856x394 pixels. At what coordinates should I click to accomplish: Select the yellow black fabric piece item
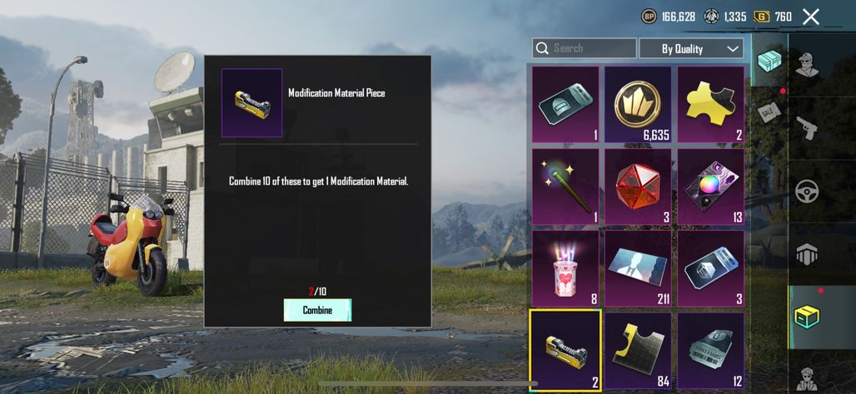tap(638, 351)
